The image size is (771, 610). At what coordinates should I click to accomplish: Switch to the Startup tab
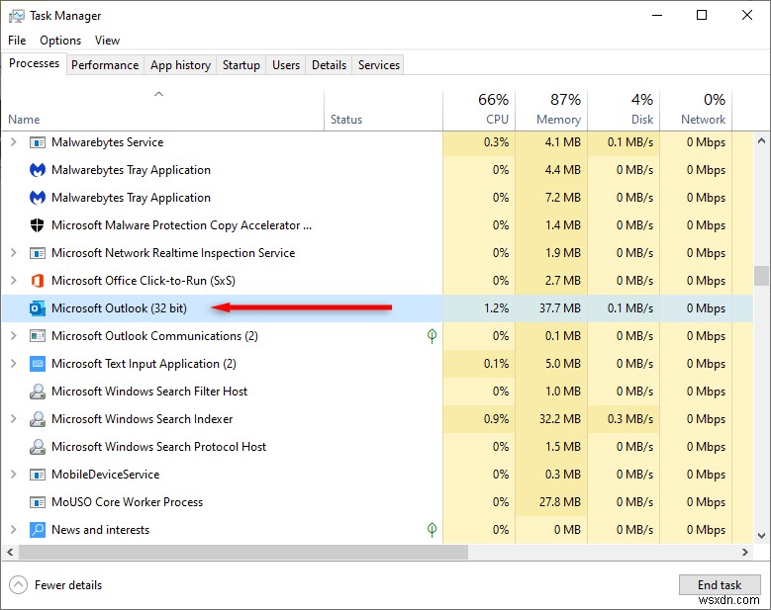pos(241,65)
